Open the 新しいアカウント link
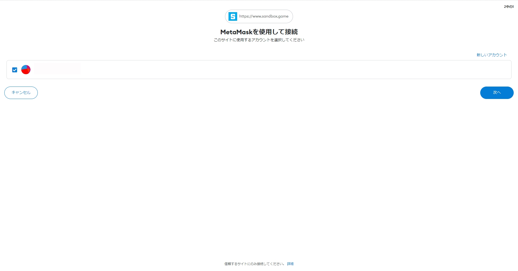Viewport: 518px width, 271px height. 492,55
